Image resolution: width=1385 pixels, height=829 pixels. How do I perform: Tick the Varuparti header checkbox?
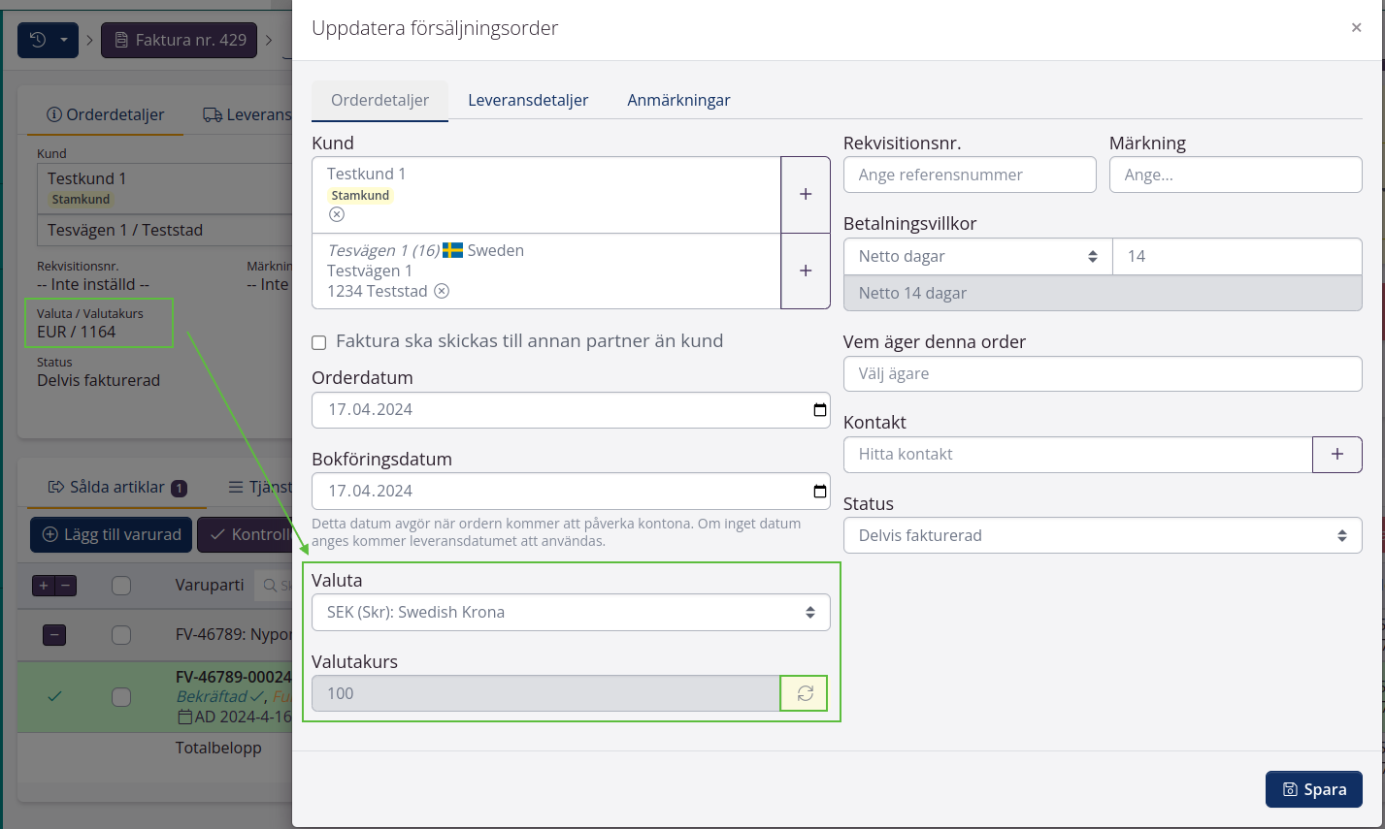[x=121, y=586]
